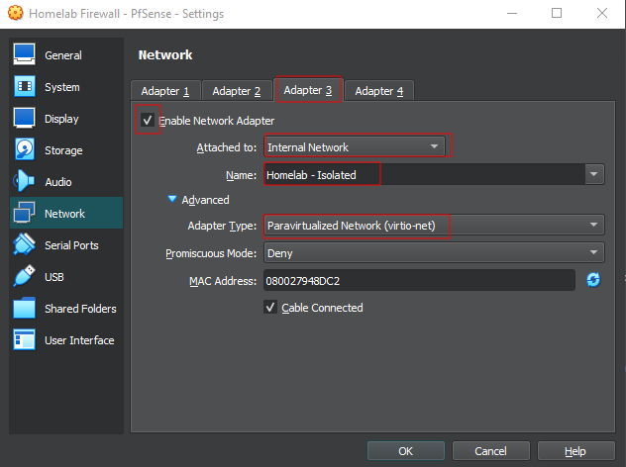Generate a new MAC address with refresh icon
Screen dimensions: 626x467
click(x=593, y=280)
